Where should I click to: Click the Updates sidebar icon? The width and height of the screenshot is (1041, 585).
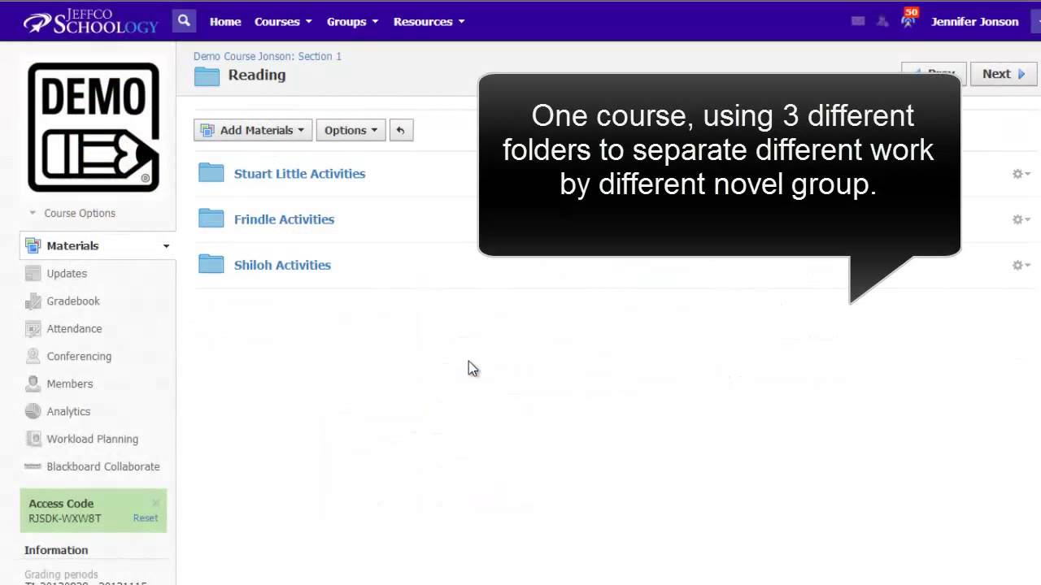click(x=33, y=274)
